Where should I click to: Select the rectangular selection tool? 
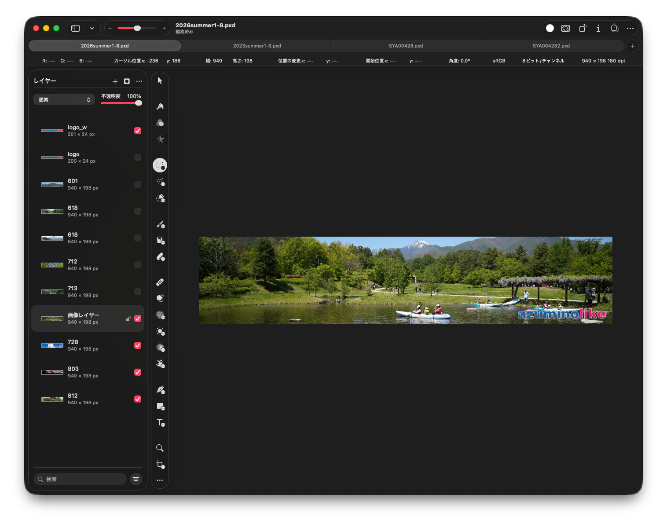160,165
